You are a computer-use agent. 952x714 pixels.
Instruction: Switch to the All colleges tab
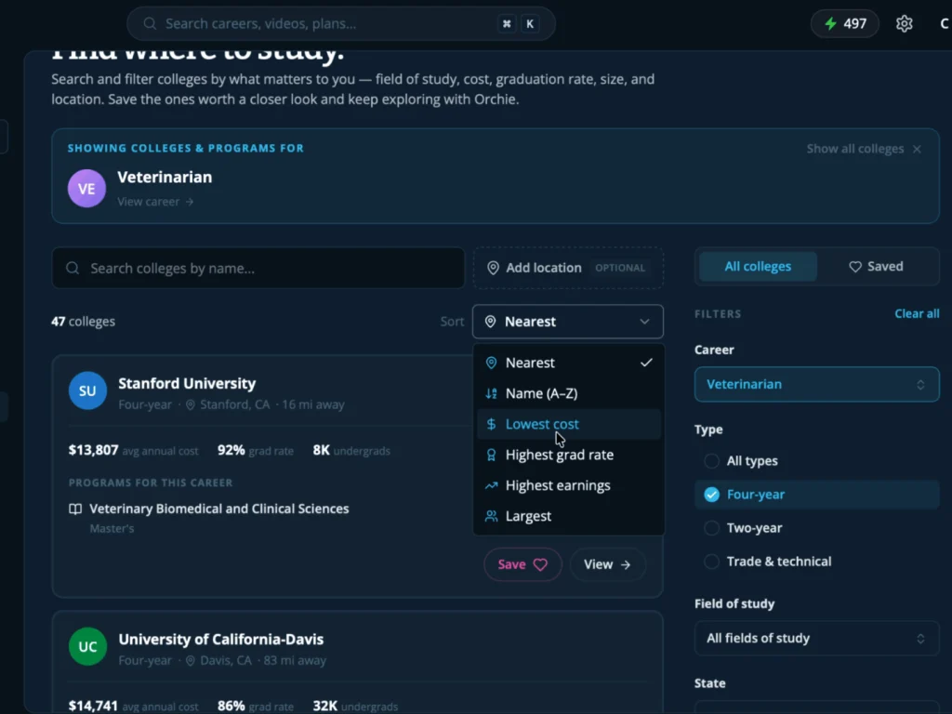point(758,267)
